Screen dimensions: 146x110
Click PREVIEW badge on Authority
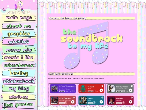click(119, 103)
